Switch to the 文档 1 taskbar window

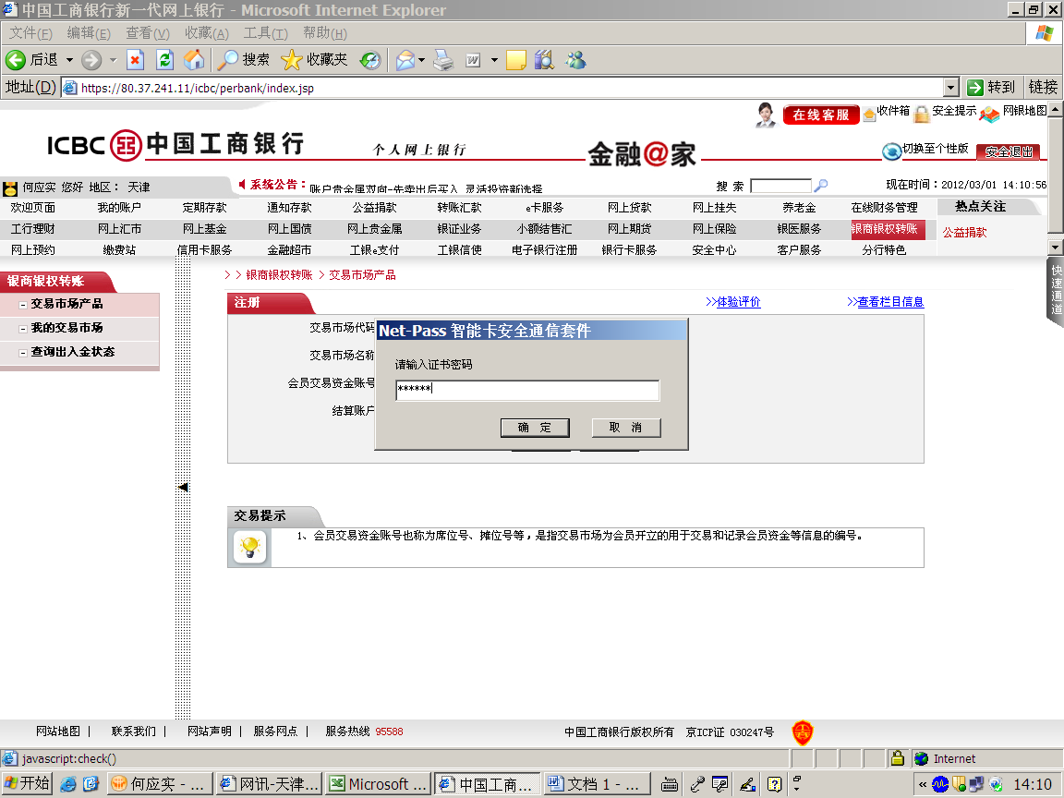coord(597,784)
